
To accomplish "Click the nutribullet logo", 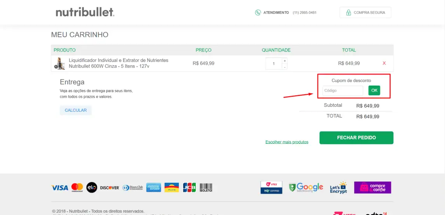I will point(85,12).
